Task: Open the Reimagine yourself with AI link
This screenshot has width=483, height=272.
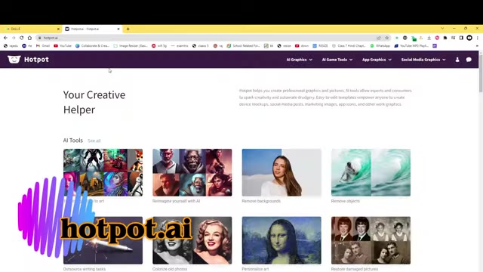Action: tap(176, 201)
